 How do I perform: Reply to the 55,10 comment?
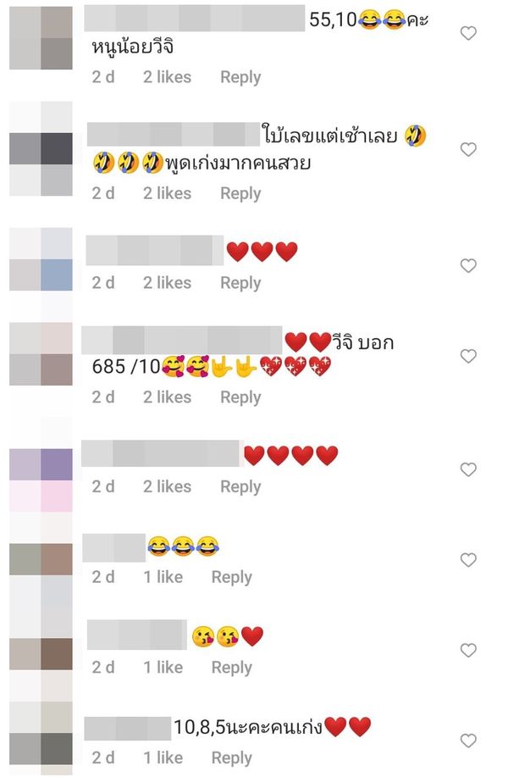[240, 77]
